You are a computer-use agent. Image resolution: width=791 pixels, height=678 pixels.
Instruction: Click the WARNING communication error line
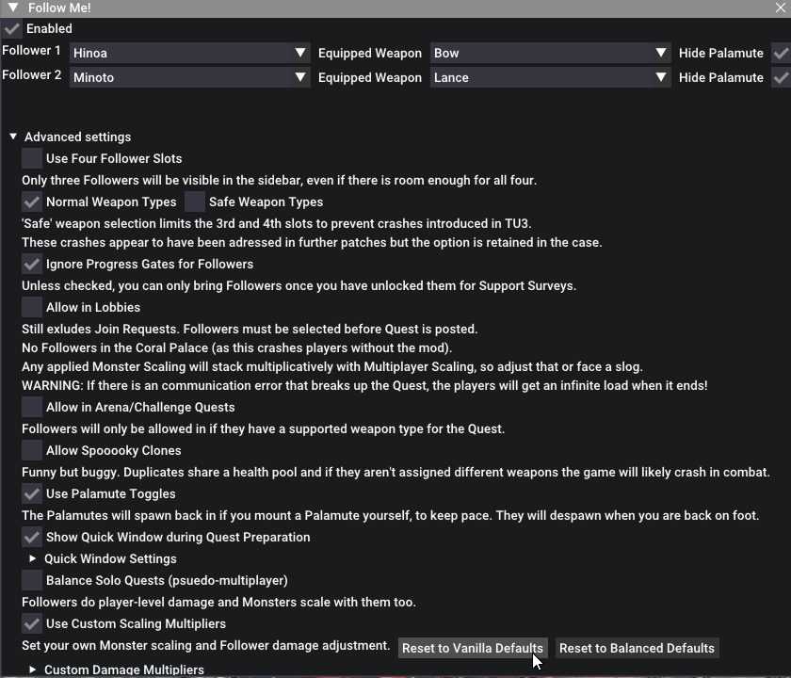pos(364,385)
